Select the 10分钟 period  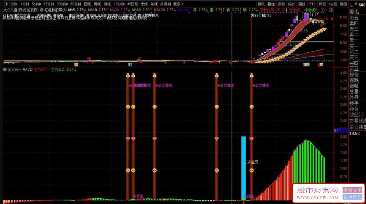(x=119, y=4)
